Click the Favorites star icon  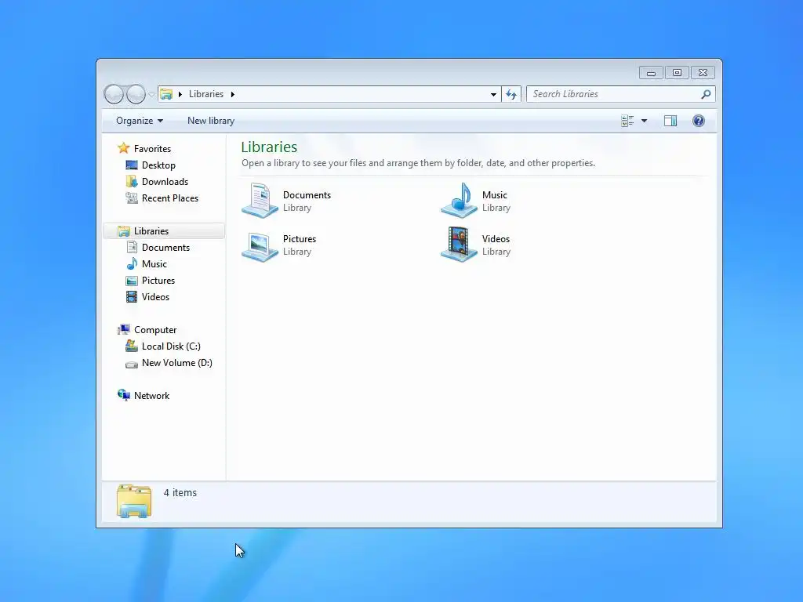(x=123, y=148)
